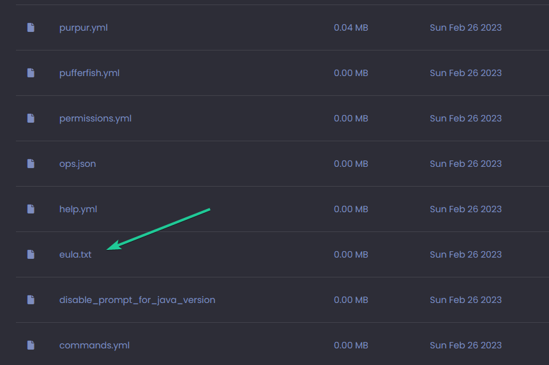Click the file icon beside purpur.yml
This screenshot has height=365, width=549.
pyautogui.click(x=31, y=27)
